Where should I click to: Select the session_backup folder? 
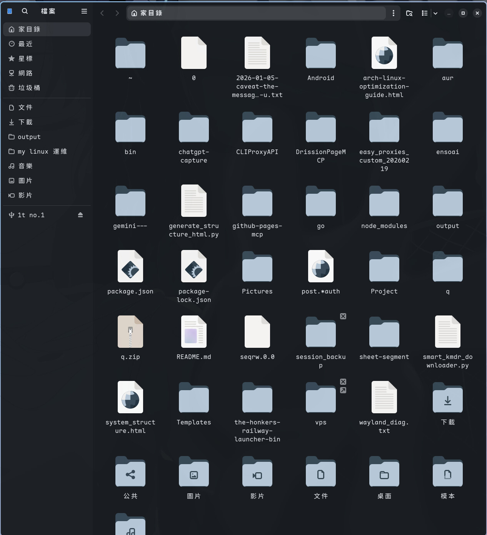321,332
